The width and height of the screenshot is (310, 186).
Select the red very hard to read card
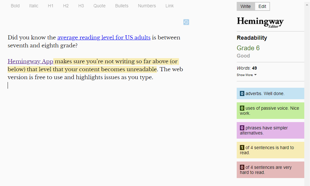coord(270,170)
